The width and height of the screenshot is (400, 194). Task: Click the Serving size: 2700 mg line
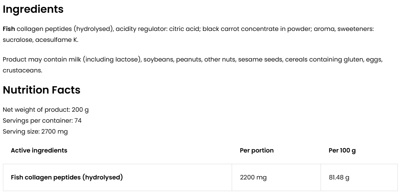pyautogui.click(x=35, y=132)
